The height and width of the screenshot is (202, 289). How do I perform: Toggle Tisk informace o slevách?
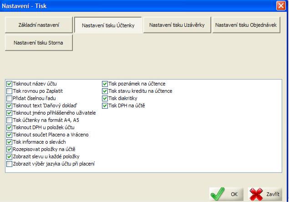[x=9, y=142]
